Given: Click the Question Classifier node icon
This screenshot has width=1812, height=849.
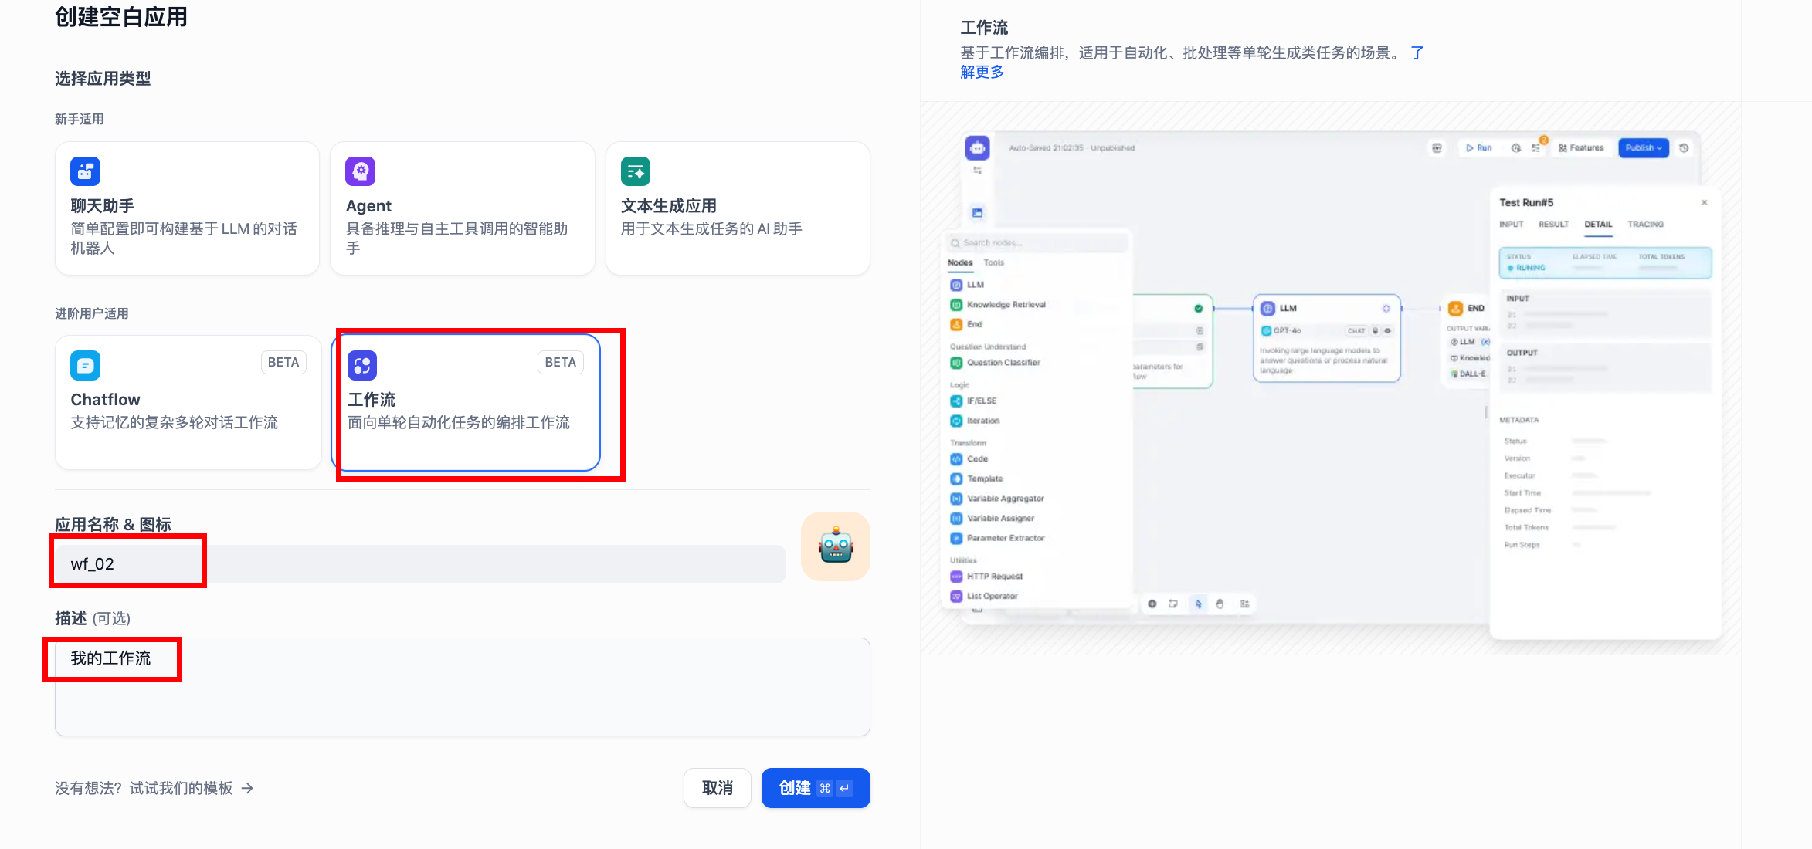Looking at the screenshot, I should pos(956,363).
